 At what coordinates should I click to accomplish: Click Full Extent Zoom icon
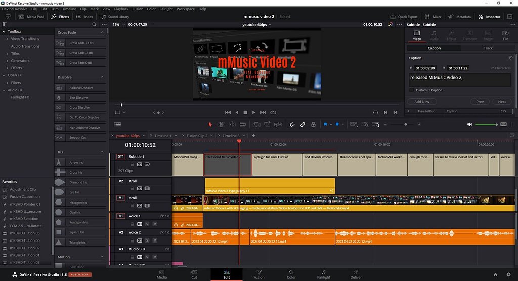(x=354, y=125)
